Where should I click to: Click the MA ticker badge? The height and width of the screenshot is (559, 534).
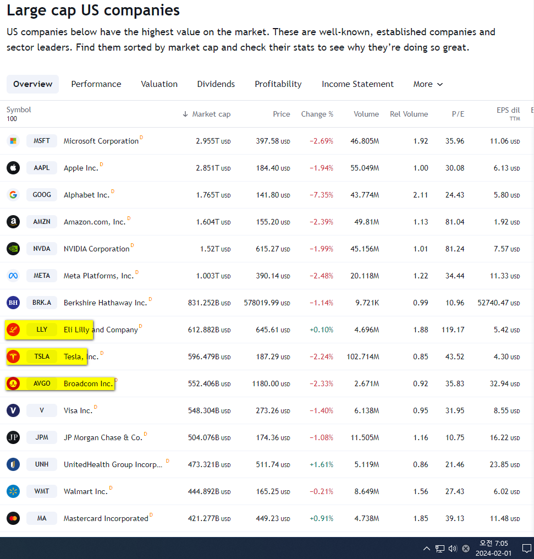coord(42,518)
